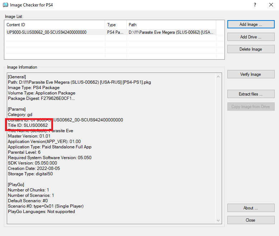This screenshot has width=279, height=236.
Task: Click Storage Type: digital50 line
Action: click(30, 174)
